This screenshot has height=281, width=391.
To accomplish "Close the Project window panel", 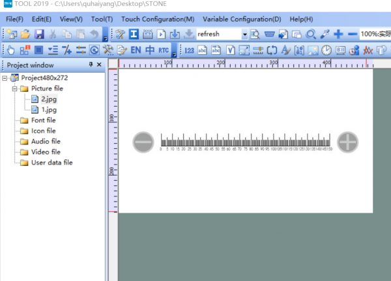I will [99, 64].
